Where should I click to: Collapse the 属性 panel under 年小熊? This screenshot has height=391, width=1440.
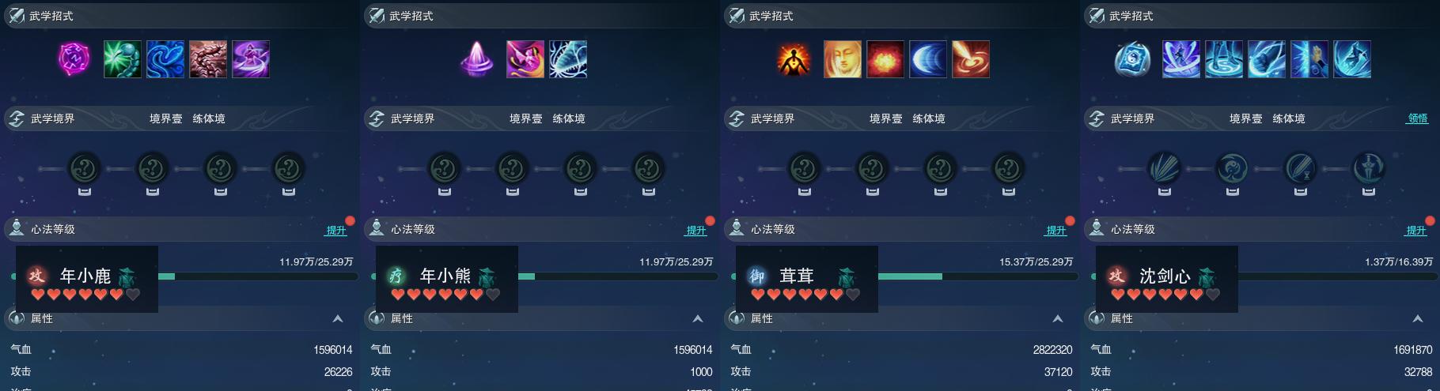698,318
